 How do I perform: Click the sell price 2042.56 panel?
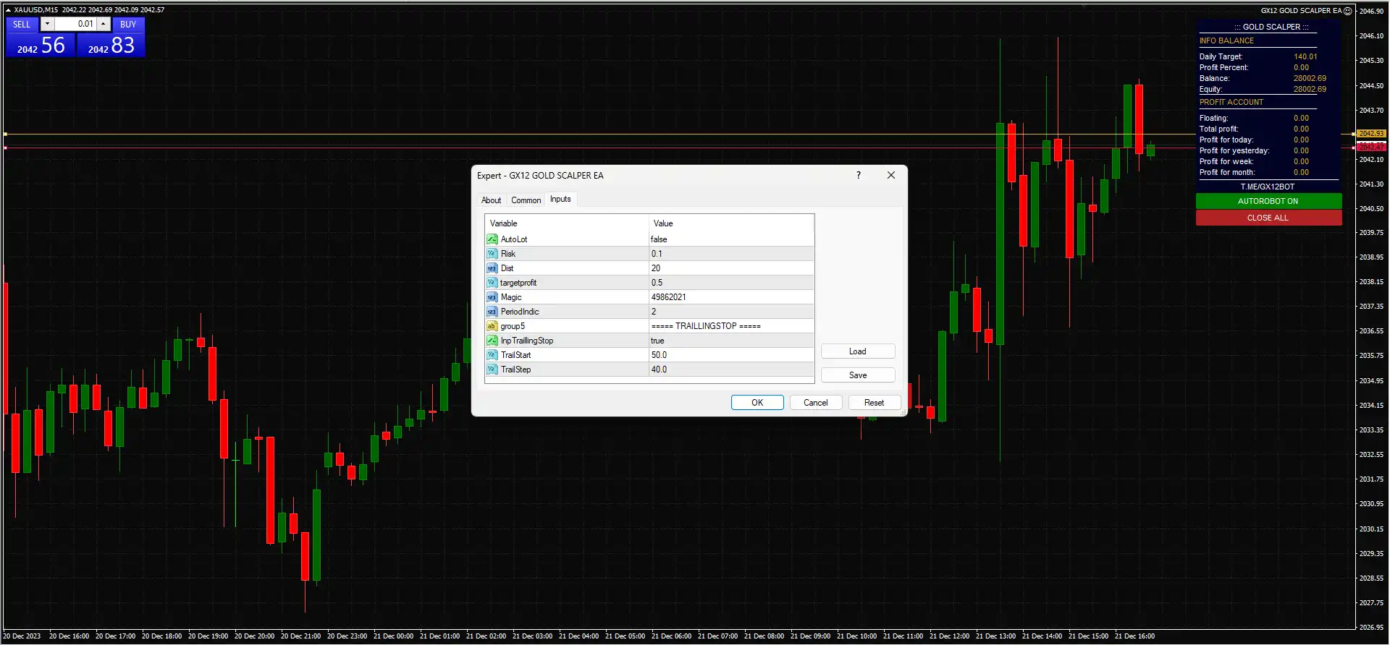(41, 45)
